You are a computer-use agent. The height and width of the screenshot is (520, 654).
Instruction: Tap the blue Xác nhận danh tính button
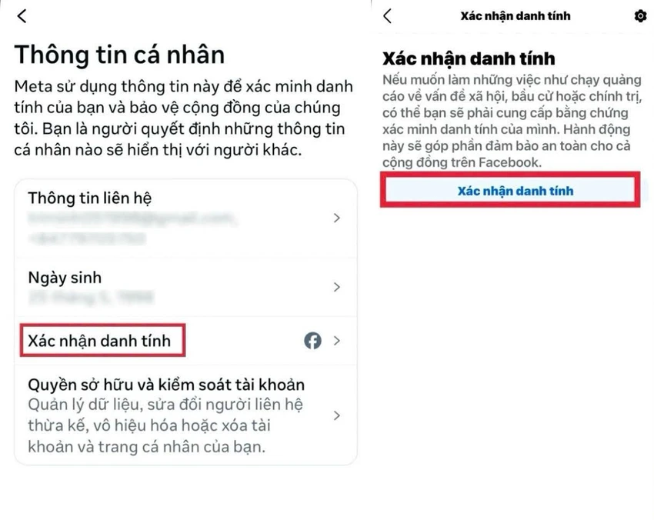[510, 191]
